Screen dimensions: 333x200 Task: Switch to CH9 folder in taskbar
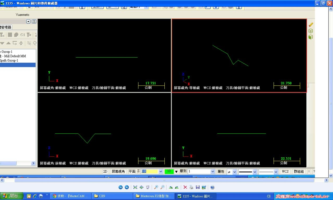(113, 196)
